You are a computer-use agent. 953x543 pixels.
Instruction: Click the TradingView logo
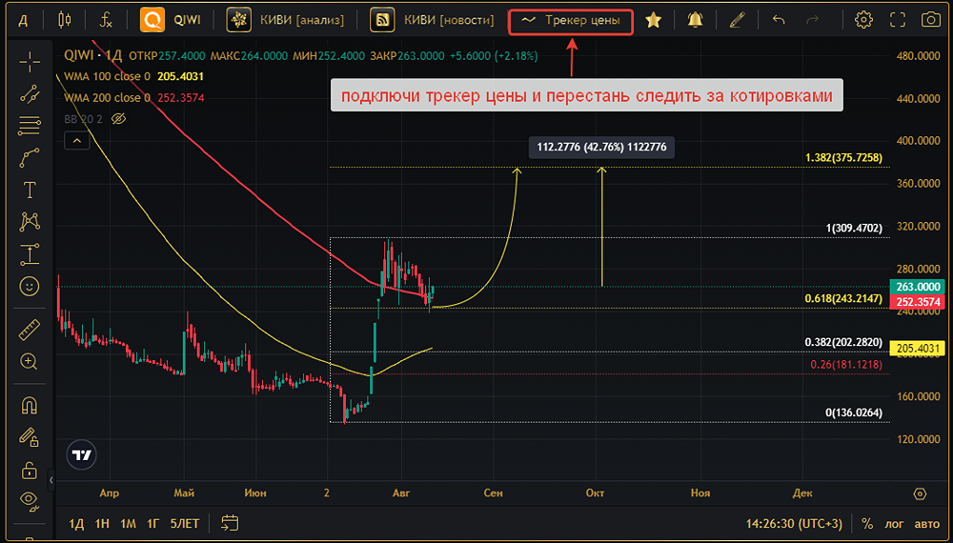tap(81, 455)
